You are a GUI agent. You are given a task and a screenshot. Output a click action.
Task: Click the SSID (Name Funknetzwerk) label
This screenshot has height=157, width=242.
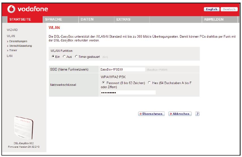[69, 69]
